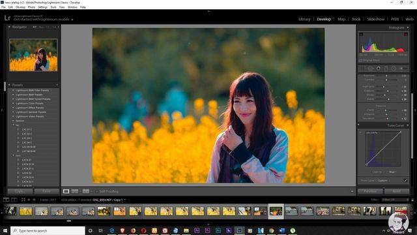Switch to the Map module
The image size is (417, 235).
(341, 19)
